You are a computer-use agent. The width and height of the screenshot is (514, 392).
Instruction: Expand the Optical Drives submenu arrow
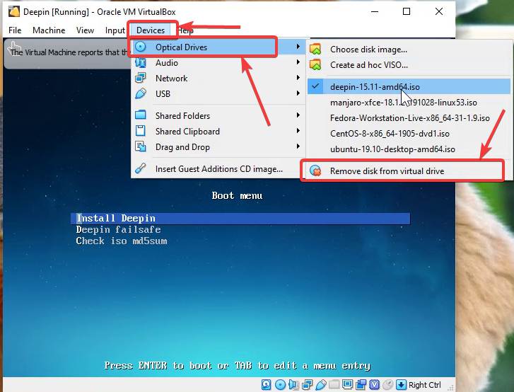click(x=298, y=47)
